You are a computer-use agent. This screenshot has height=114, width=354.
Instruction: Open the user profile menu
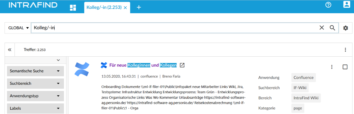click(x=347, y=5)
